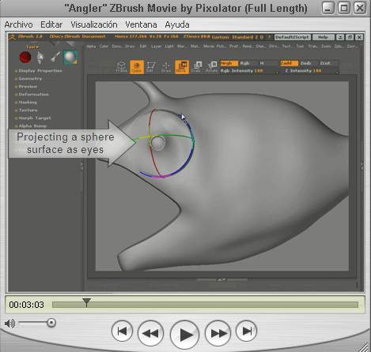371x352 pixels.
Task: Pick the gray sphere tool thumbnail
Action: pyautogui.click(x=70, y=57)
